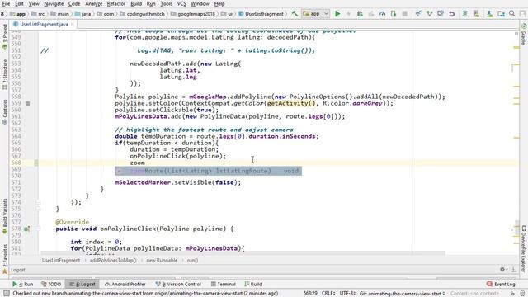Click the read-only lock icon in status bar

coord(512,294)
